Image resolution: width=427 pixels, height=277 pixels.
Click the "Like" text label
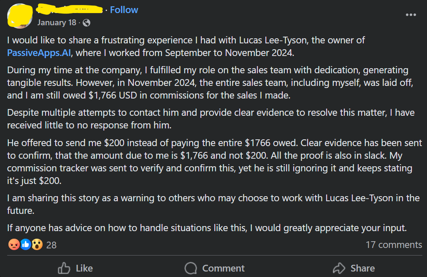[x=84, y=268]
